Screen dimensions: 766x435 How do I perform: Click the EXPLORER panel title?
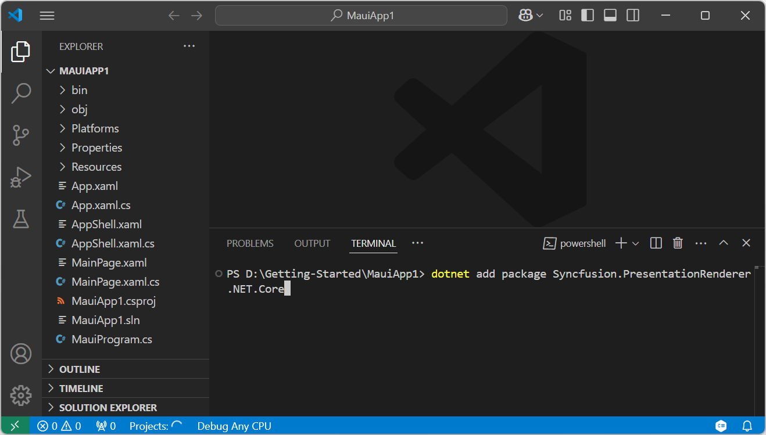[x=81, y=46]
